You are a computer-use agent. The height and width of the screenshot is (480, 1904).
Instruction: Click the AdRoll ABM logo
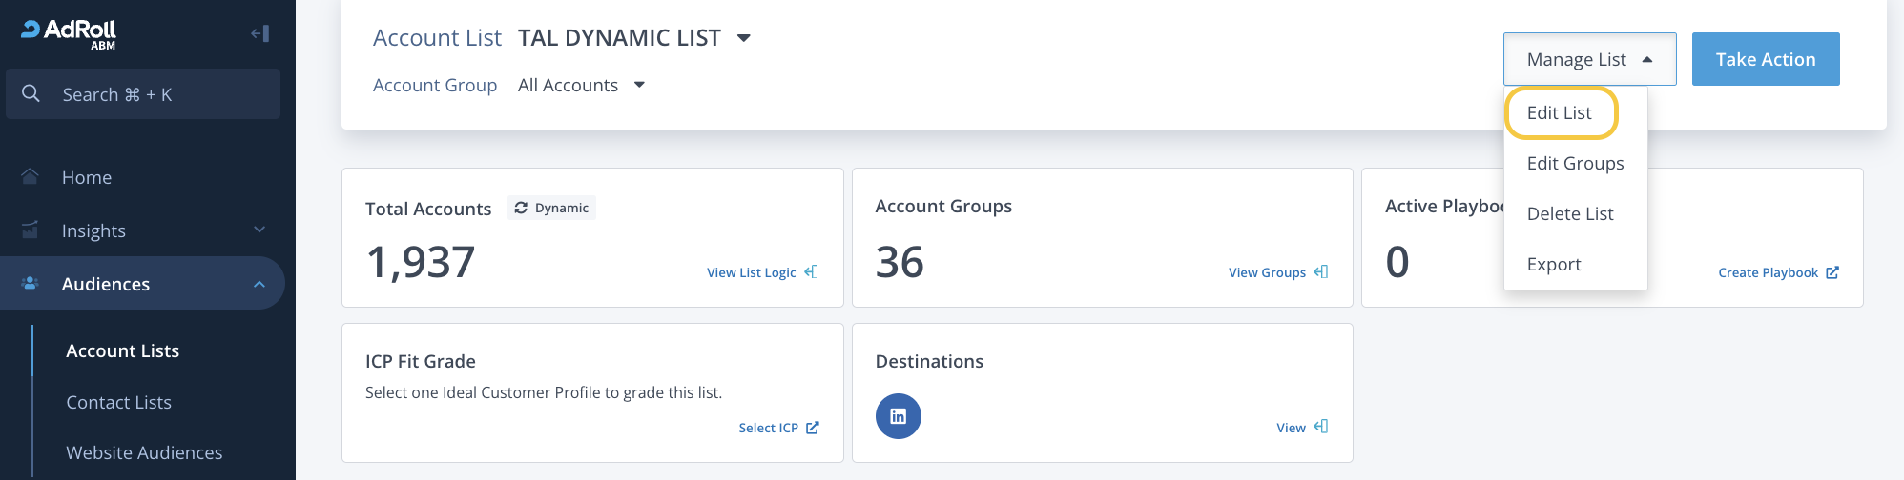coord(69,32)
